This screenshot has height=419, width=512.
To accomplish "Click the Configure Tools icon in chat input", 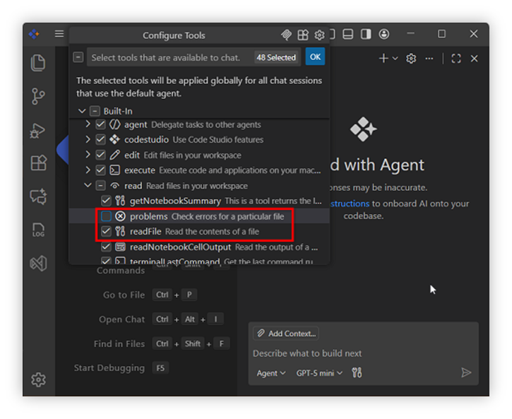I will [x=357, y=373].
